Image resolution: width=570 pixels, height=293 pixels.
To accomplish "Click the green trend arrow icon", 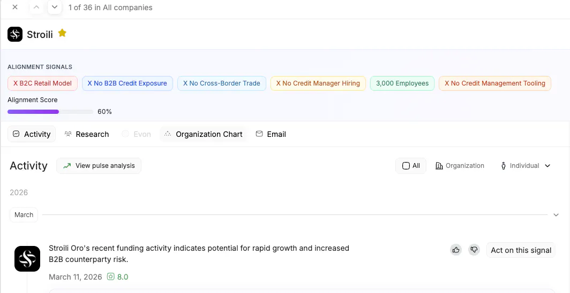I will [x=67, y=166].
